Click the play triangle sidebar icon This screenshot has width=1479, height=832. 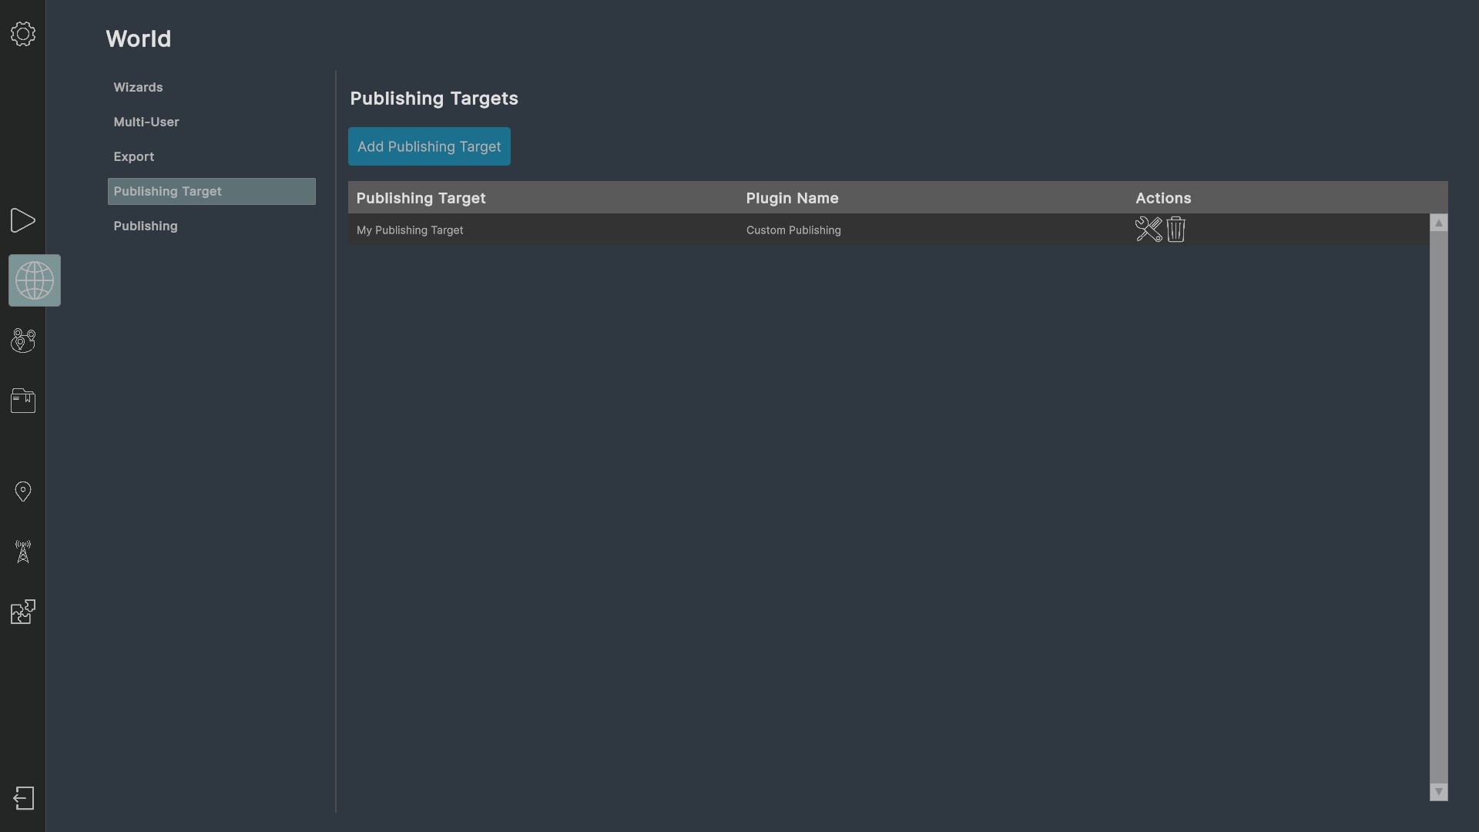(23, 220)
